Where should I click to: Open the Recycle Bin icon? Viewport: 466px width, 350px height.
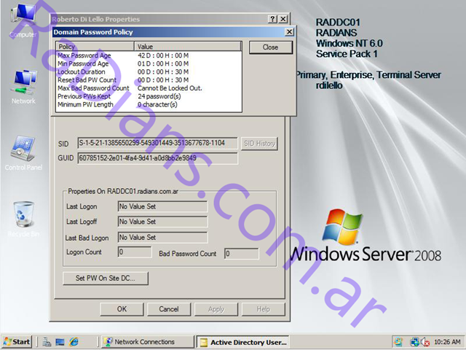[23, 217]
